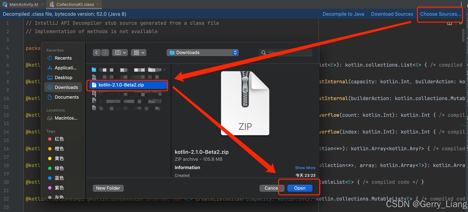Click the Applications sidebar icon

pyautogui.click(x=50, y=68)
